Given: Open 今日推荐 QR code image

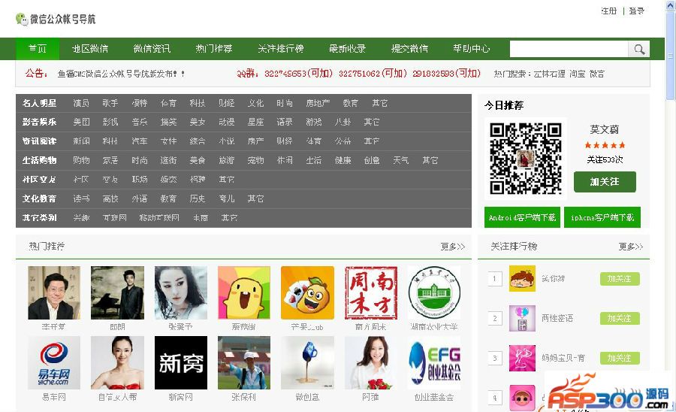Looking at the screenshot, I should coord(526,159).
